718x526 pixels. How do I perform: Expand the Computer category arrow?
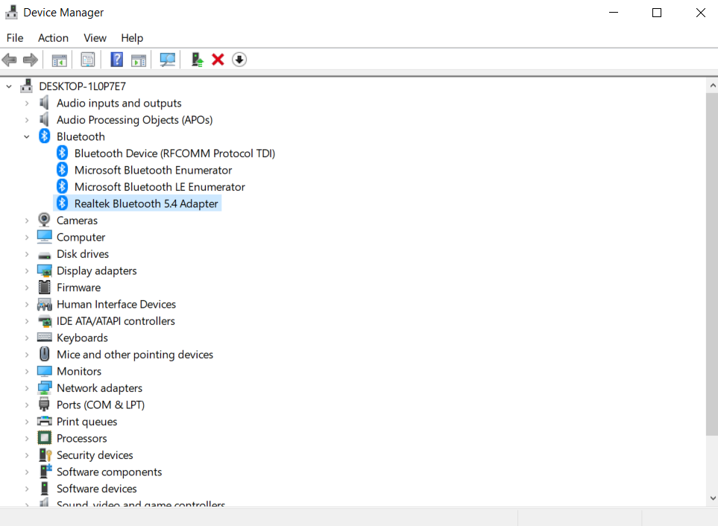point(27,237)
